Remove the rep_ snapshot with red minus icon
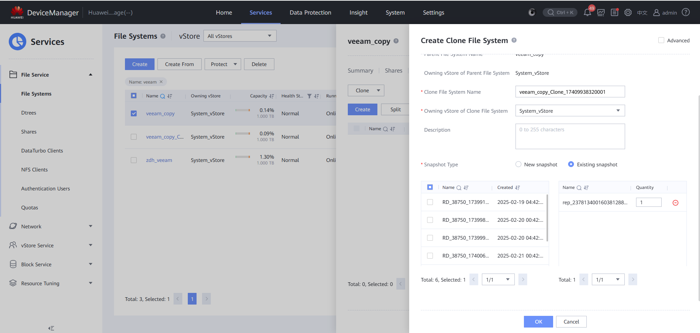 coord(675,203)
